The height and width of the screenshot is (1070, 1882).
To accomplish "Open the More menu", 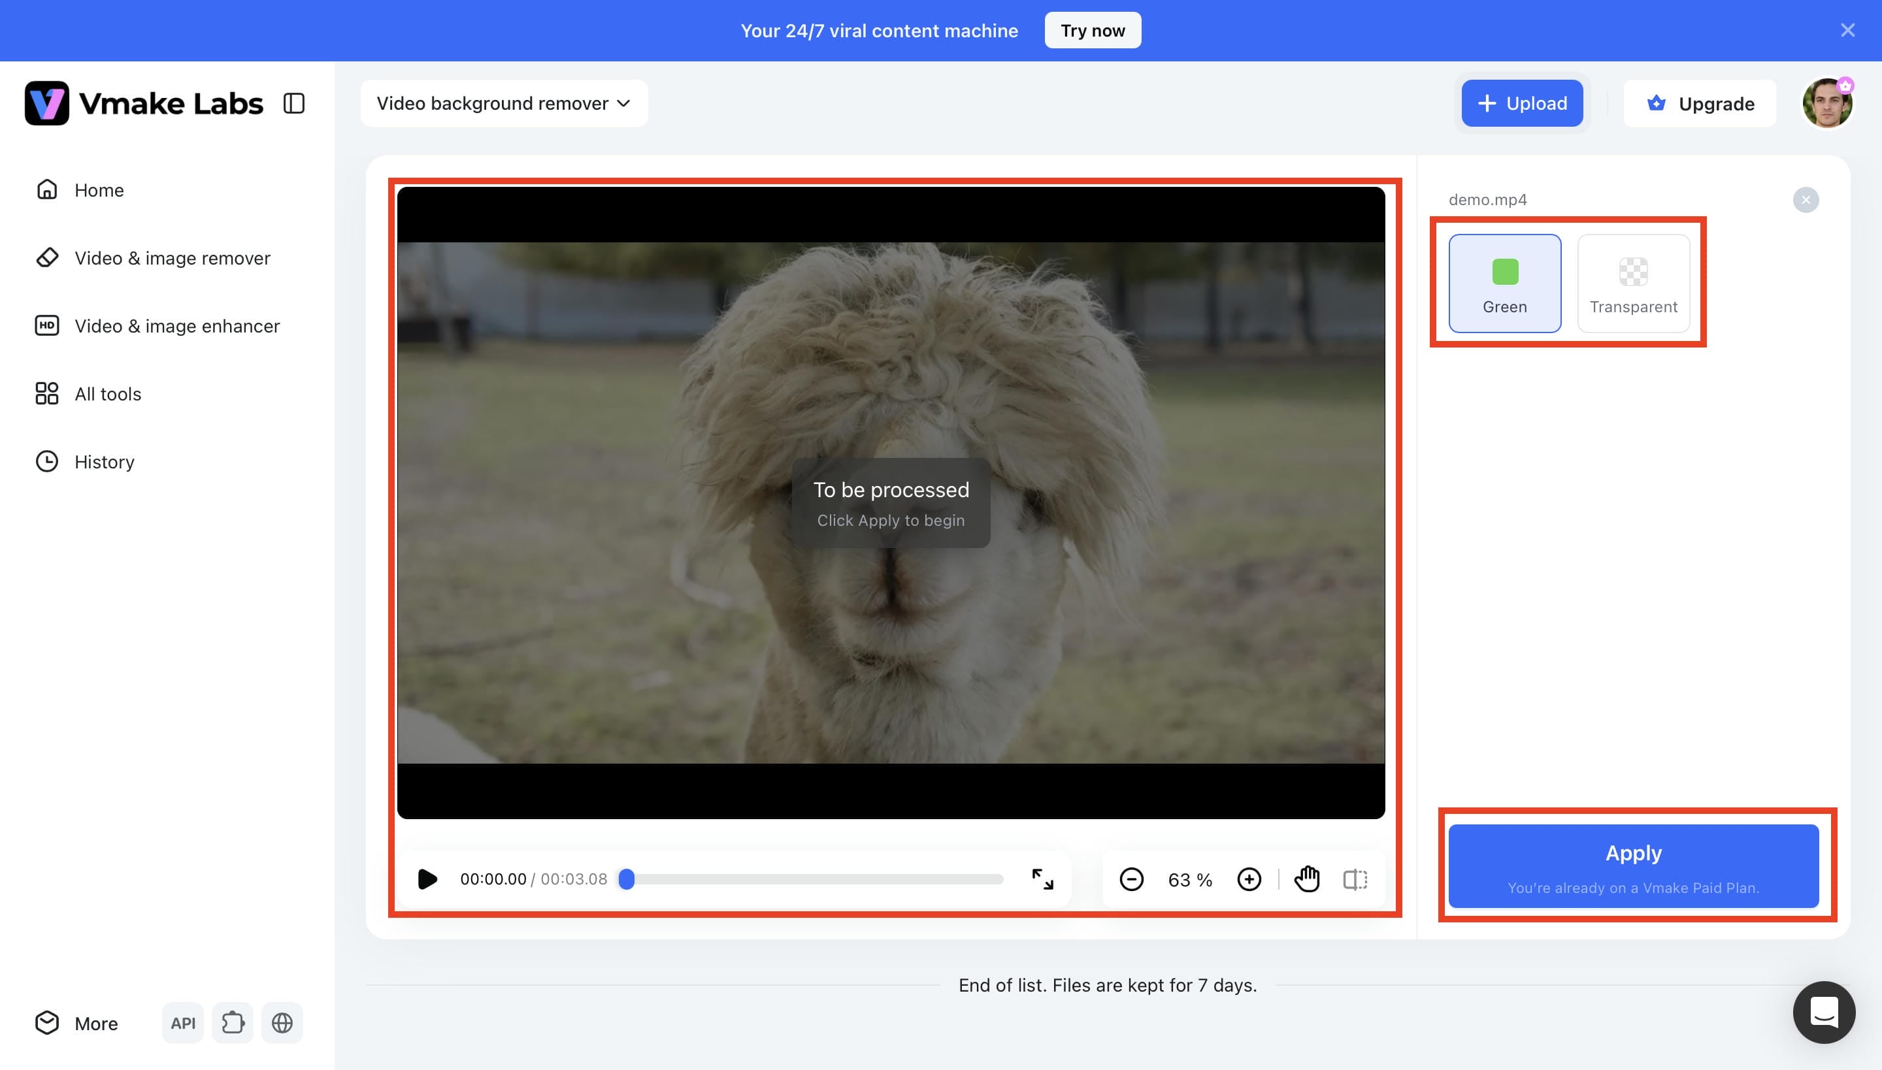I will (76, 1023).
